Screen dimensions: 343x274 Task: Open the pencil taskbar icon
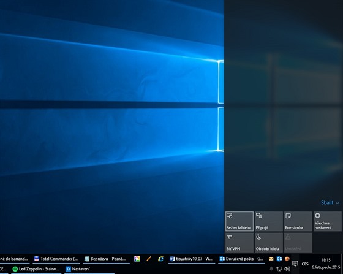149,259
